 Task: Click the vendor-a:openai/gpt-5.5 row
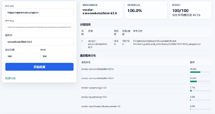[x=146, y=89]
